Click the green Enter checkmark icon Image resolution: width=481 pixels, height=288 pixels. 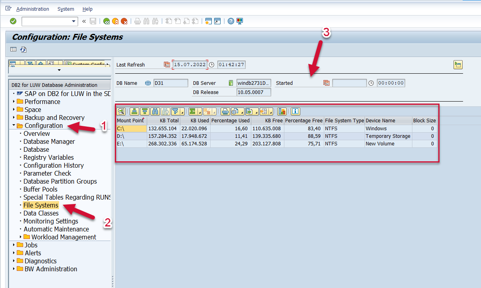pyautogui.click(x=13, y=21)
